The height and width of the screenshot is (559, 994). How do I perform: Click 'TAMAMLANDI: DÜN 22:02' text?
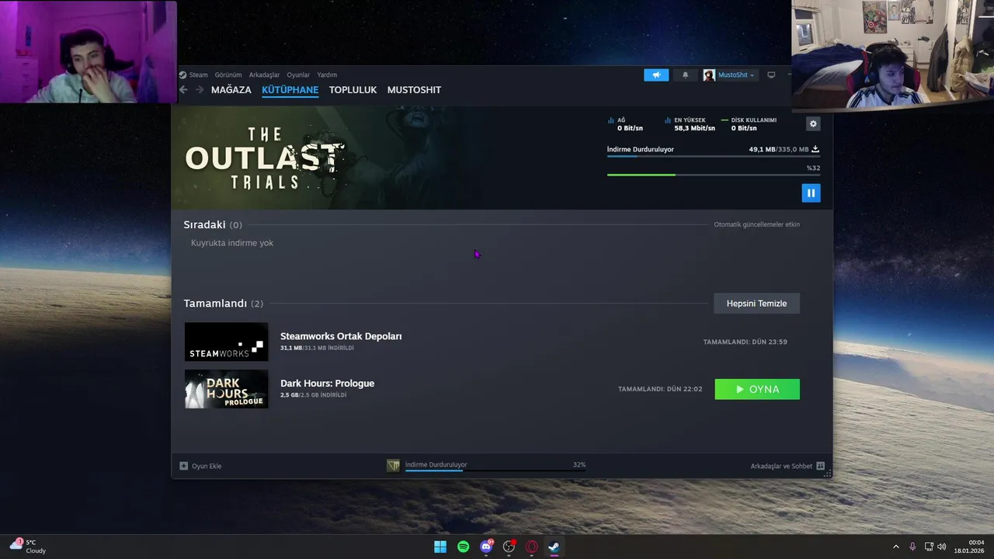660,389
